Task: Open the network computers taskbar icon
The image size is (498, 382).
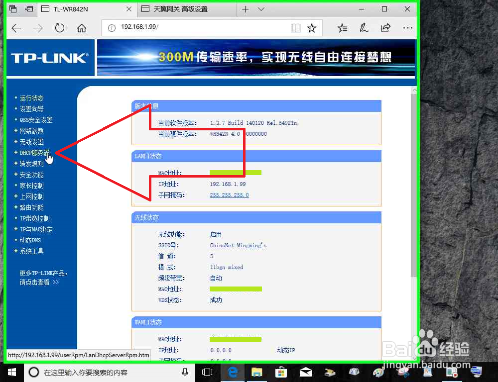Action: tap(476, 372)
